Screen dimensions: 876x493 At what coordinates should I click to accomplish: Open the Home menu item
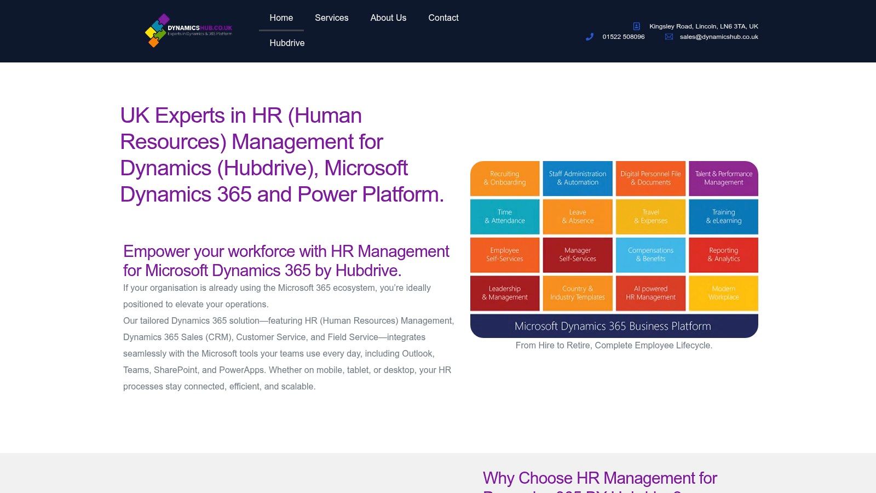[x=281, y=18]
